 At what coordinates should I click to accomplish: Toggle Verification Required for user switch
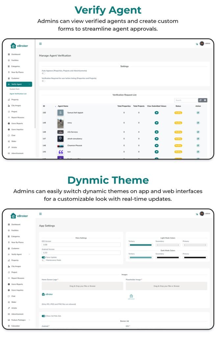click(43, 81)
